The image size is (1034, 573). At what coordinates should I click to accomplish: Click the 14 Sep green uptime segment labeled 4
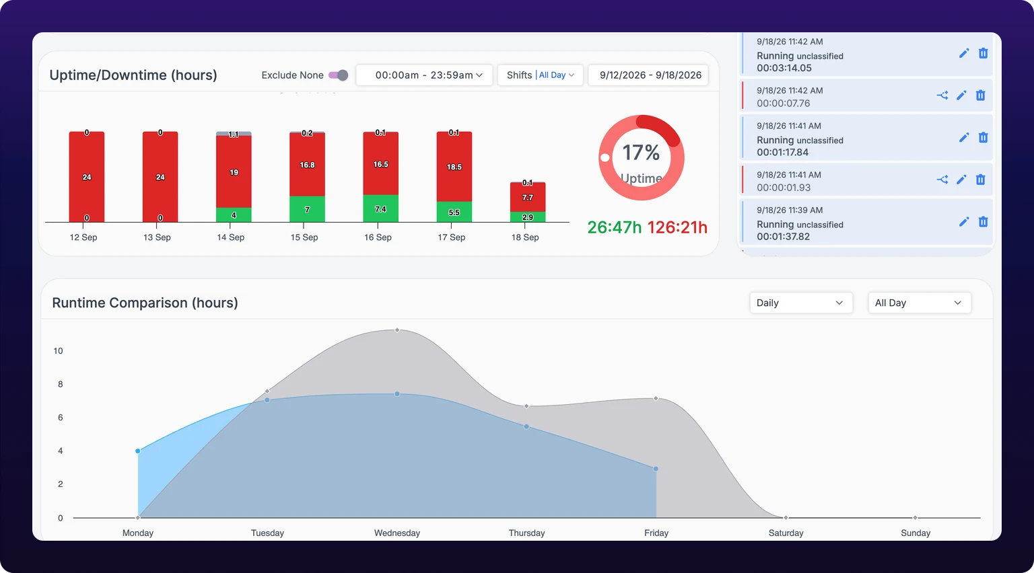click(x=234, y=215)
